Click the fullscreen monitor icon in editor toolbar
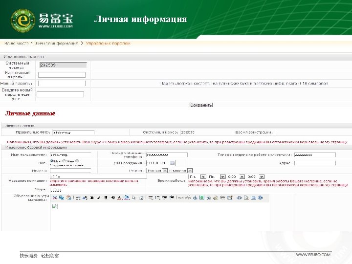 pos(253,198)
